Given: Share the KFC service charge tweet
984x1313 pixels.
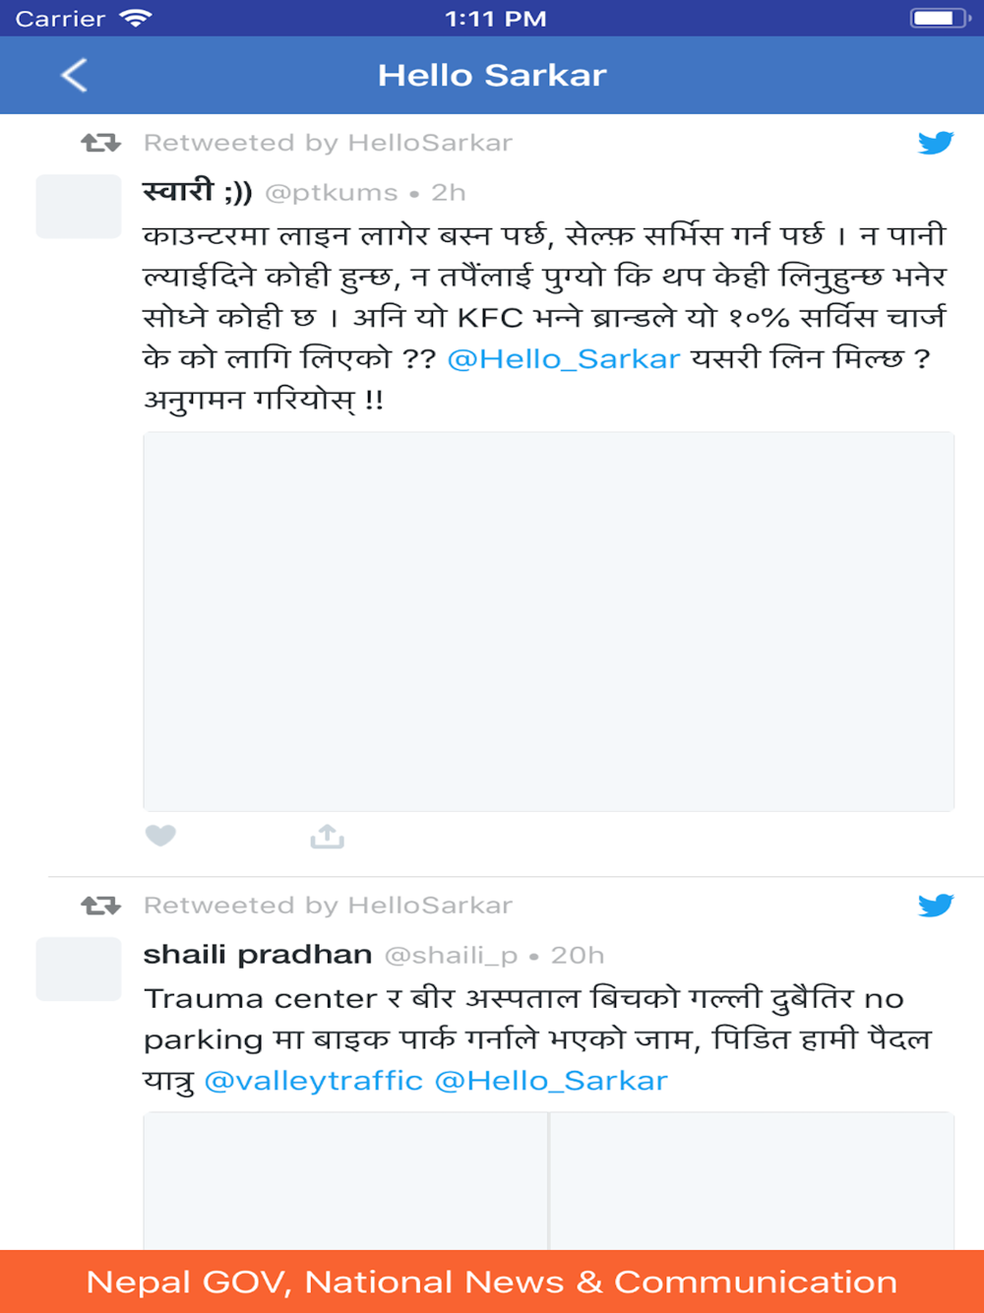Looking at the screenshot, I should 327,837.
